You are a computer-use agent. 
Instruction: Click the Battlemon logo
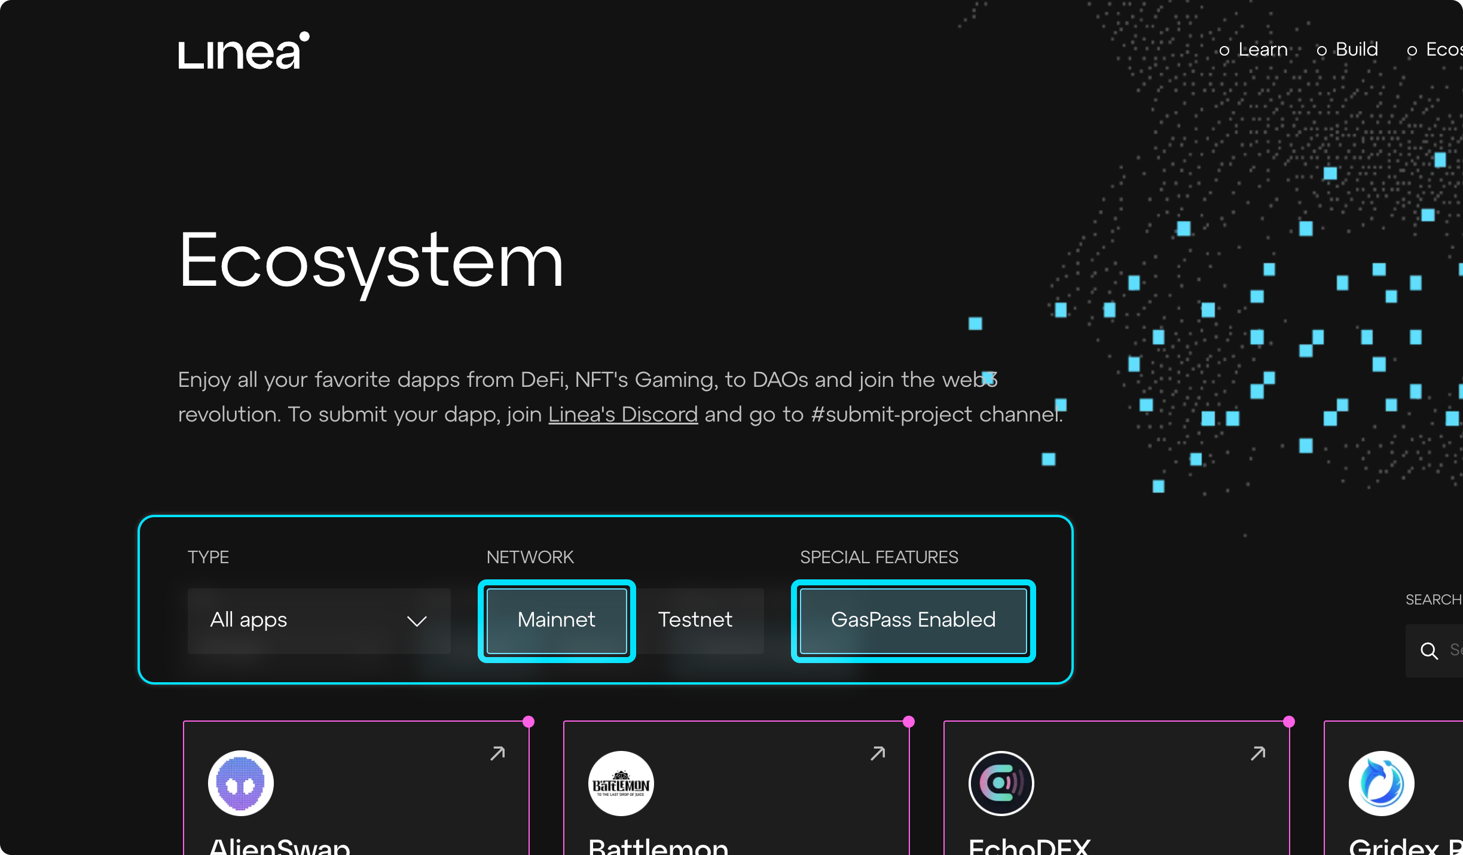[621, 783]
